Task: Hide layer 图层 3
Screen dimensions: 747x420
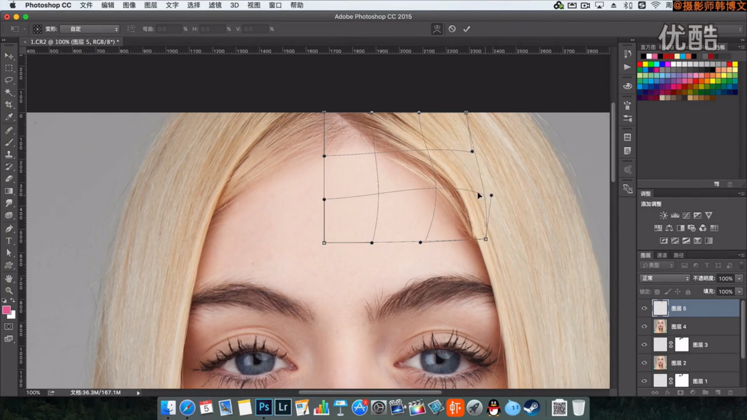Action: click(x=644, y=345)
